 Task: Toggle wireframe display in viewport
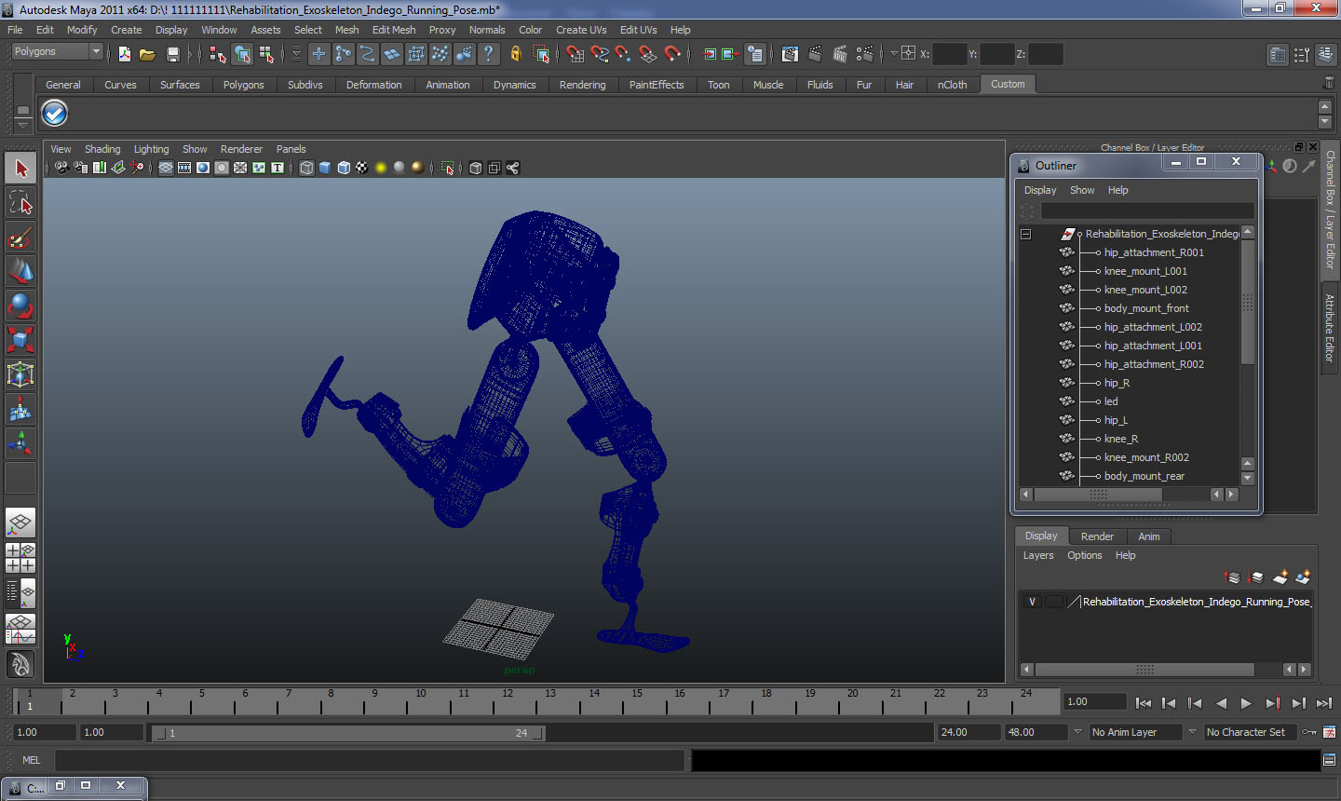(306, 168)
